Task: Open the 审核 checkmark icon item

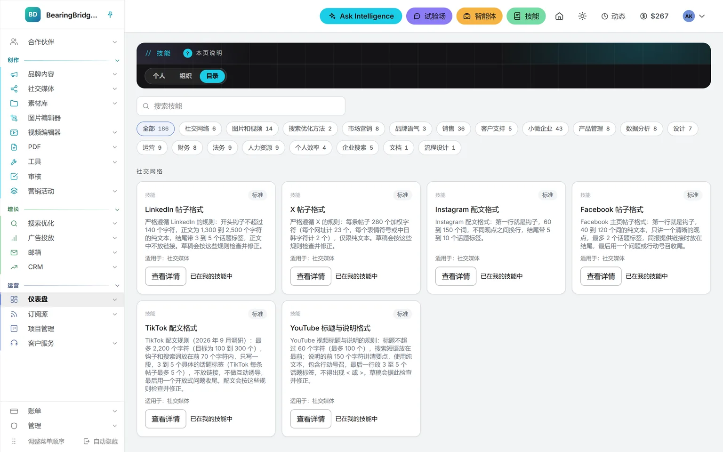Action: tap(14, 177)
